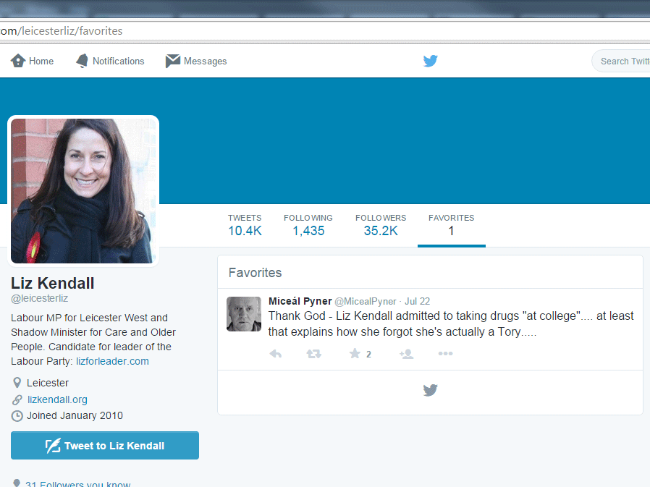Click Liz Kendall's profile photo
Screen dimensions: 650x487
click(83, 191)
